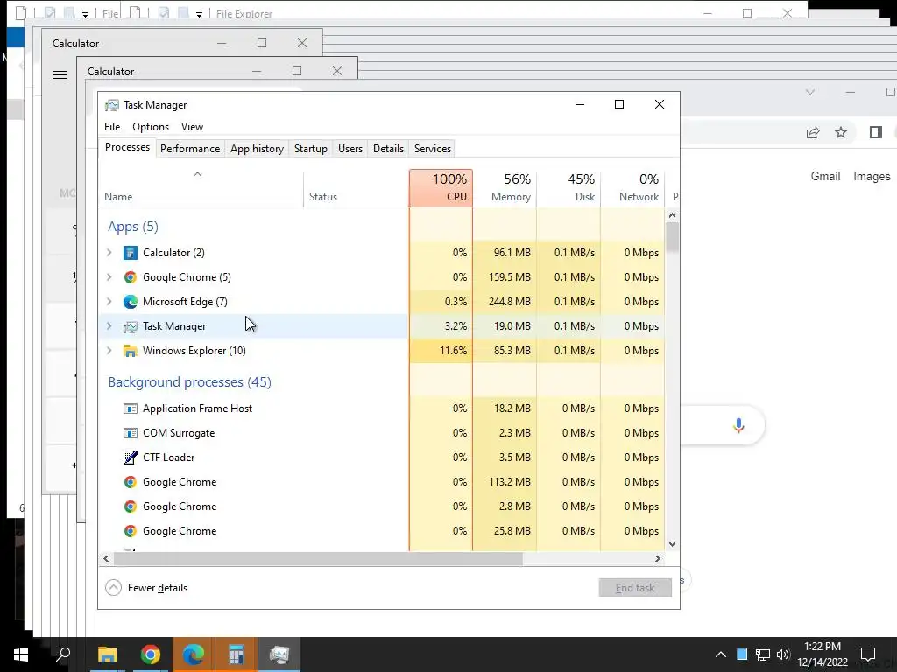897x672 pixels.
Task: Click the Google Chrome icon in Apps group
Action: click(131, 277)
